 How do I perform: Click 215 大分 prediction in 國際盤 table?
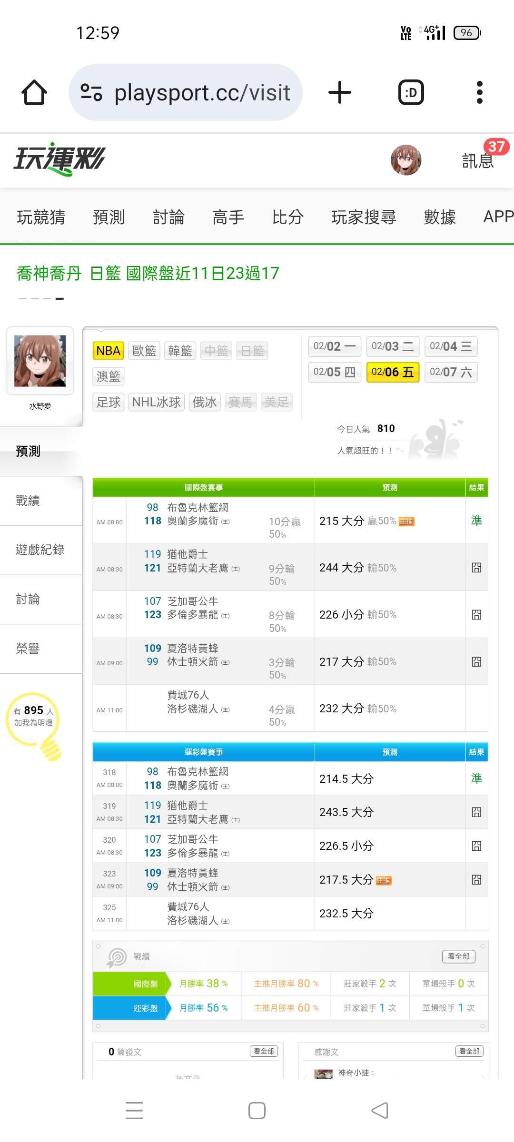point(341,521)
